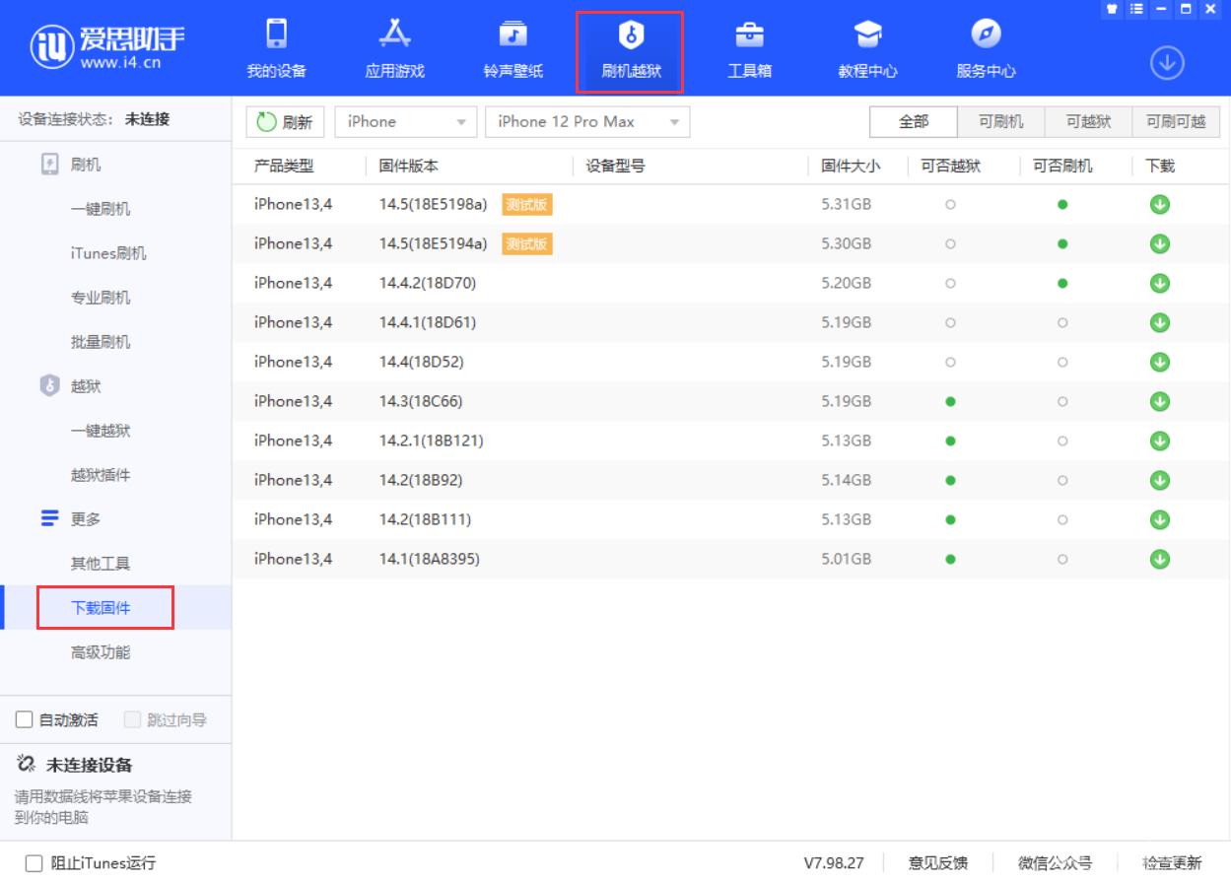Select the 全部 firmware filter tab
The image size is (1231, 883).
pyautogui.click(x=912, y=121)
